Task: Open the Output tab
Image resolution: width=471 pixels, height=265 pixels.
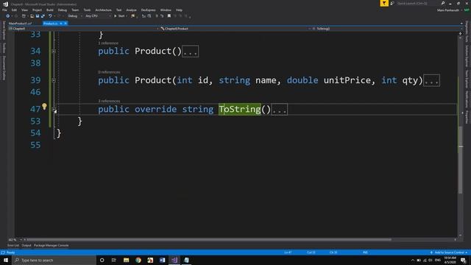Action: [x=26, y=245]
